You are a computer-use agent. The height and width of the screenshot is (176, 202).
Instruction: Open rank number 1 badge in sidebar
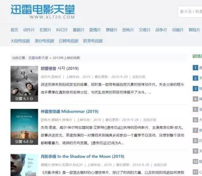coord(195,68)
